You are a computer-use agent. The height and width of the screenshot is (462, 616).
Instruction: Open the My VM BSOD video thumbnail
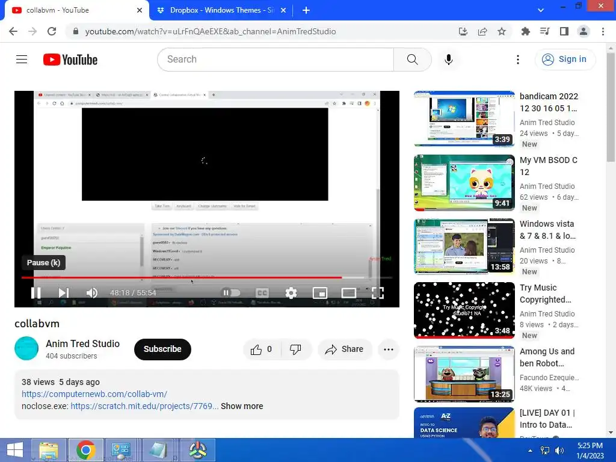pos(464,183)
